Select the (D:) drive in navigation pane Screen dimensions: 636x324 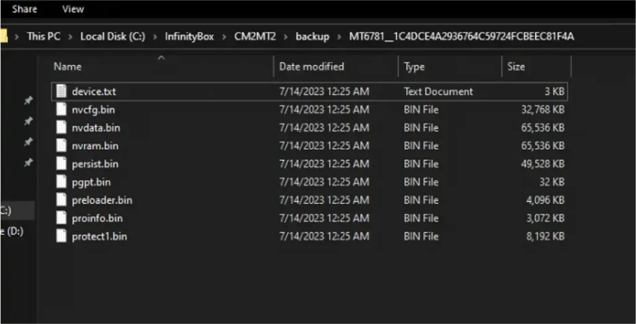click(12, 232)
